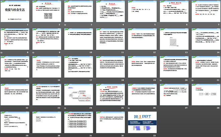Select slide thumbnail 8
Viewport: 221px width, 137px height.
[x=15, y=39]
